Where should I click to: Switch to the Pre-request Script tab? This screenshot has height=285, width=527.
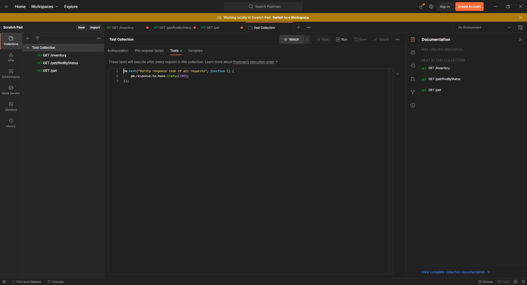pos(149,51)
